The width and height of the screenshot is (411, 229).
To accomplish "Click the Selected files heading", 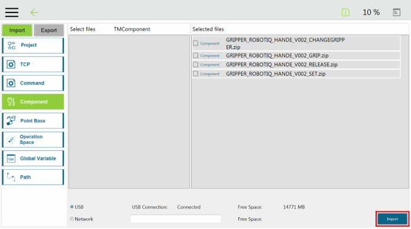I will coord(208,29).
